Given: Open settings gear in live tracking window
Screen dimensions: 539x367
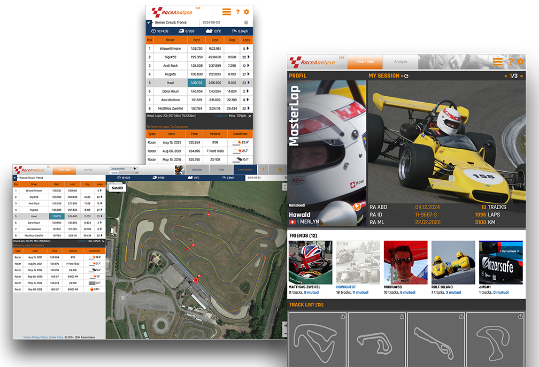Looking at the screenshot, I should [x=280, y=170].
